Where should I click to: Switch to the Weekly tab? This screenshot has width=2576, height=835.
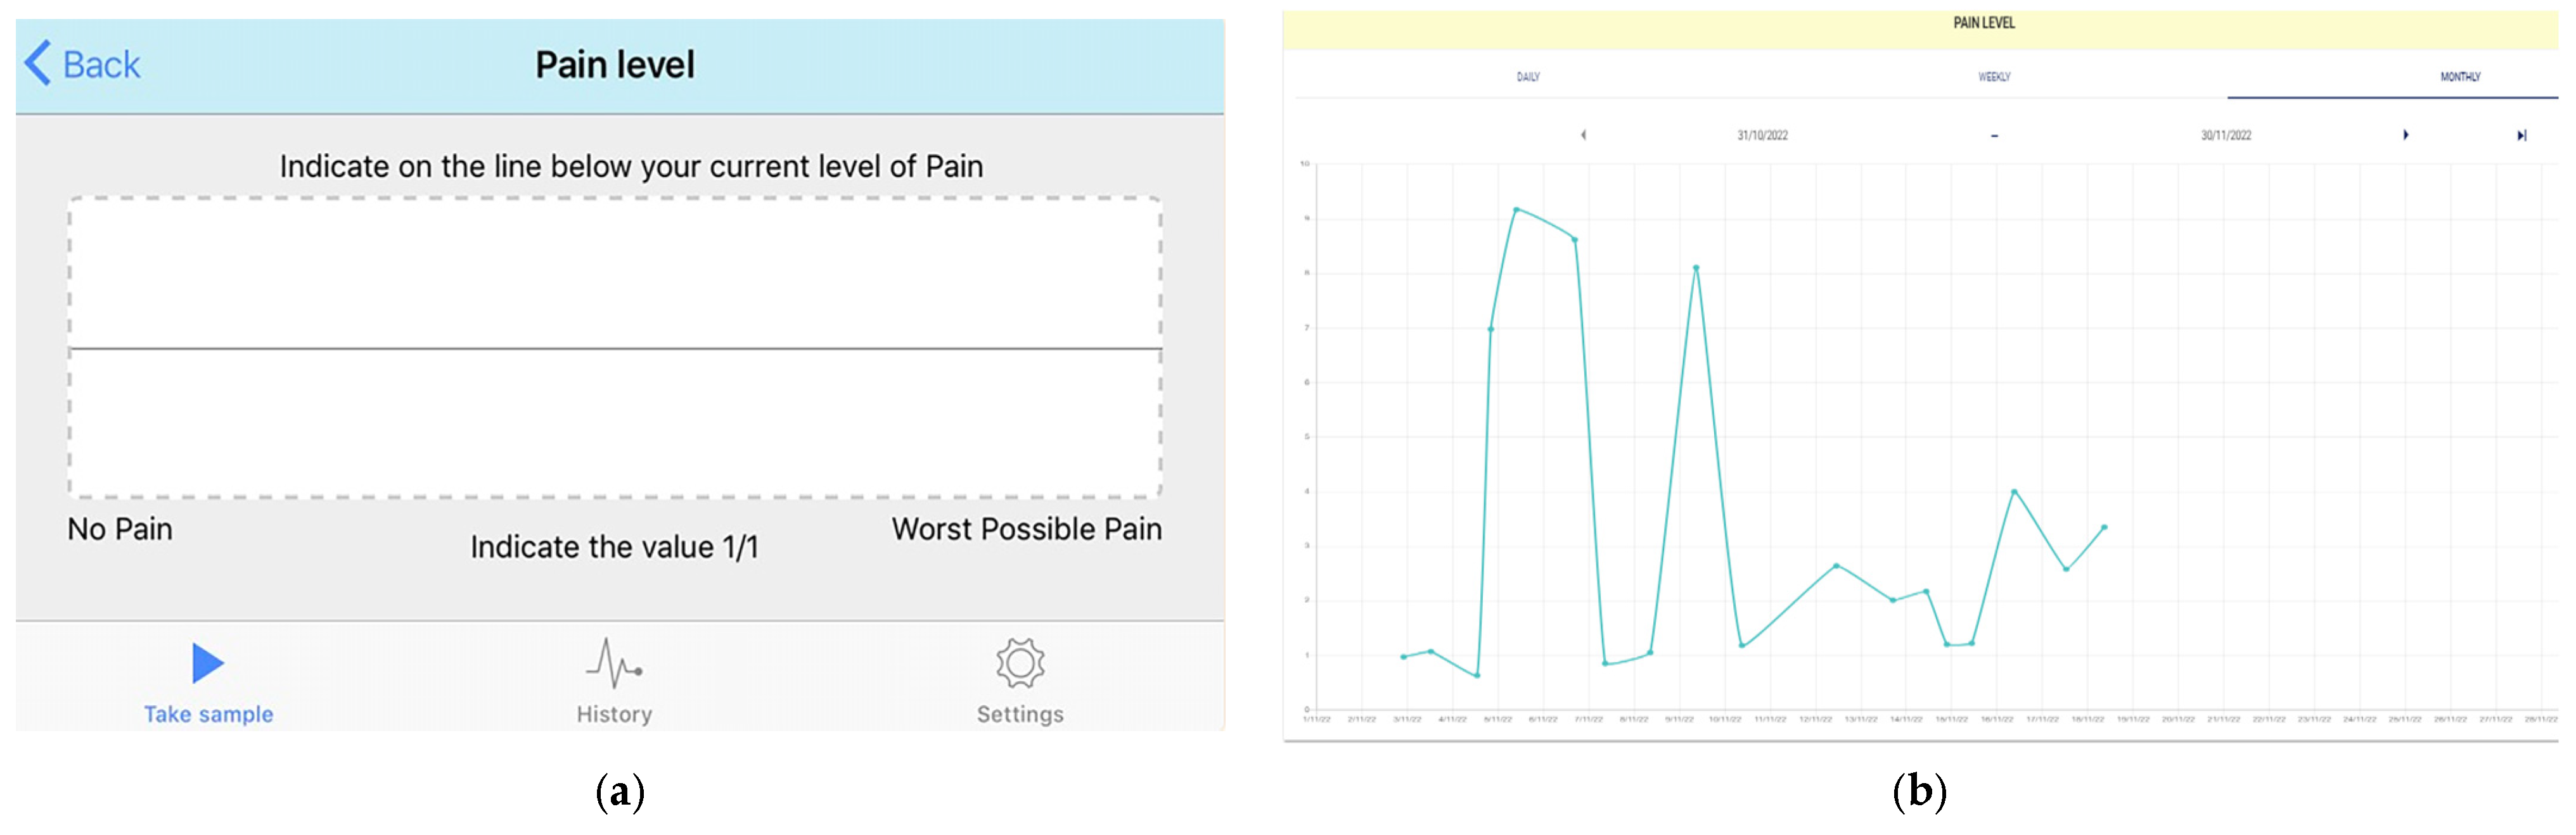pos(1993,77)
